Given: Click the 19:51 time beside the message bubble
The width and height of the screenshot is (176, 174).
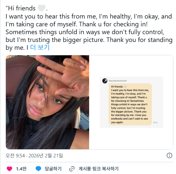Looking at the screenshot, I should tap(156, 123).
